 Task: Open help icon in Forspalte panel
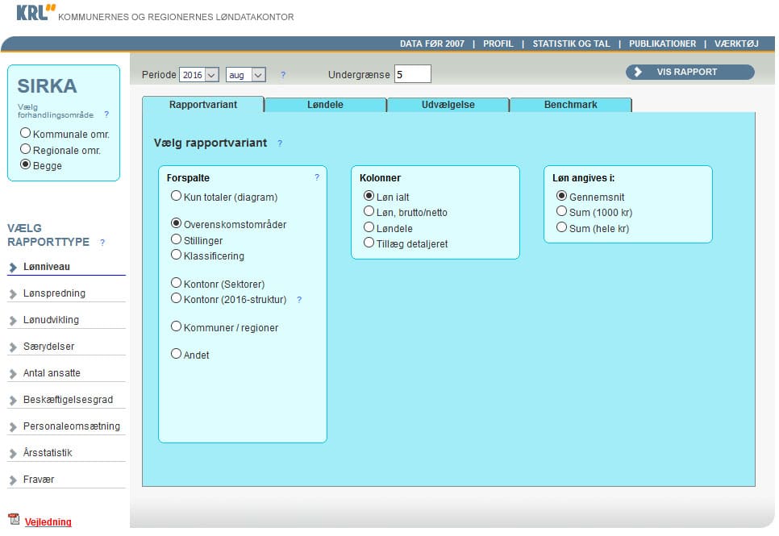[x=317, y=177]
